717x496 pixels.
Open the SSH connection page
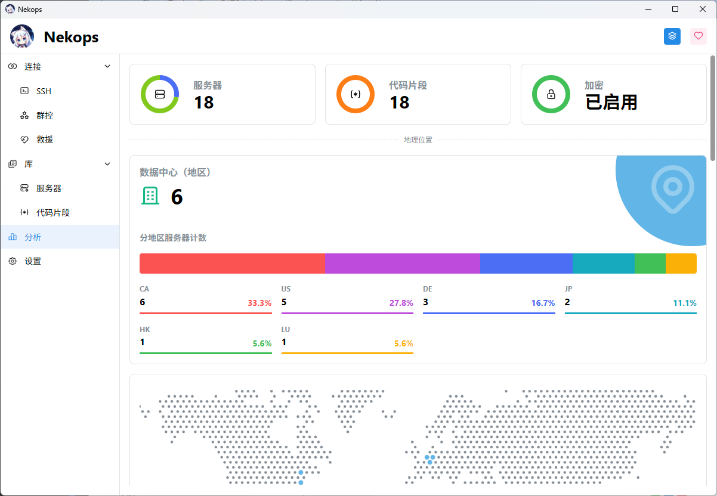click(44, 91)
